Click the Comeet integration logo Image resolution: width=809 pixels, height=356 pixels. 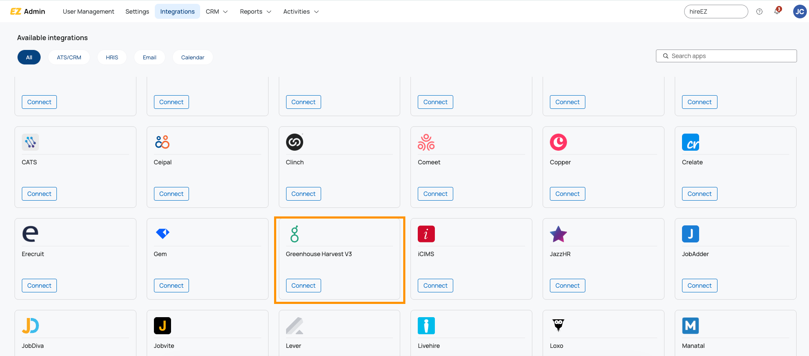[426, 142]
